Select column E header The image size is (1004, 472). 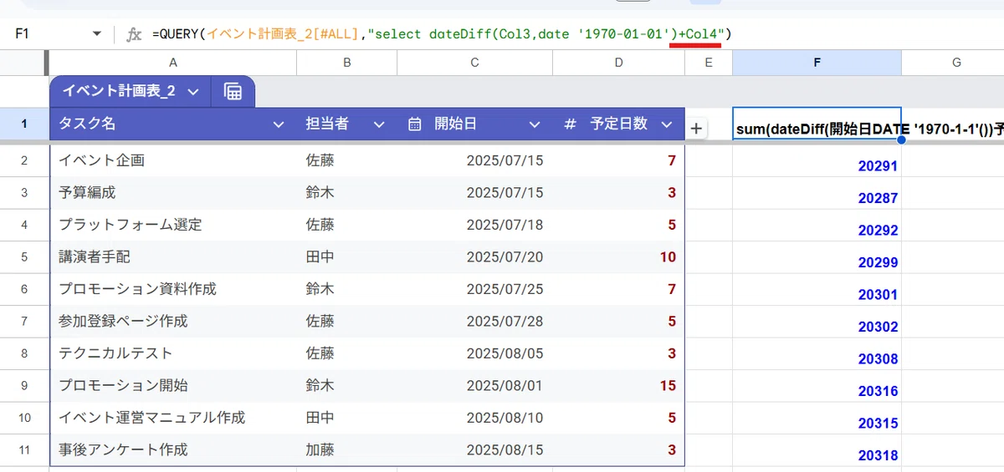(709, 63)
